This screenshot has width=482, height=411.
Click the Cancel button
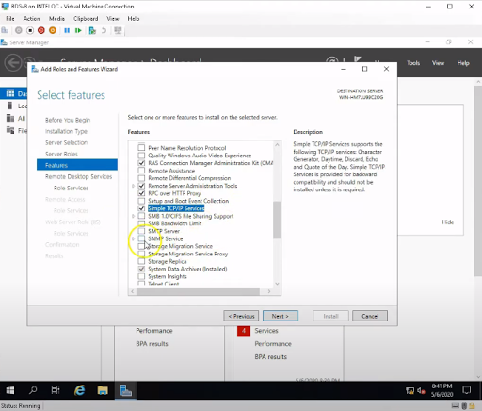click(x=370, y=316)
